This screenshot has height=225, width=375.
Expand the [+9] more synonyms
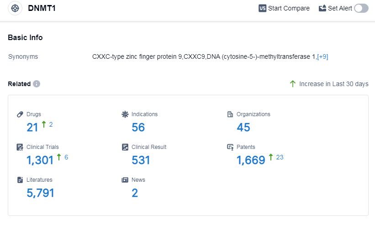tap(322, 57)
